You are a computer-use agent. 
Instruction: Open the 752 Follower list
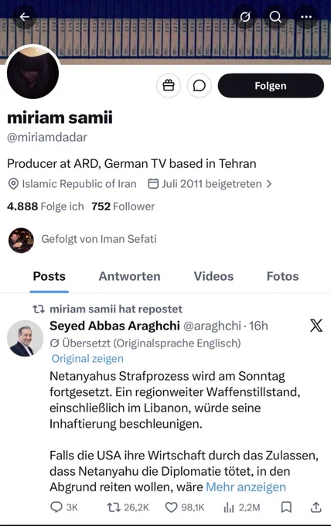[123, 206]
